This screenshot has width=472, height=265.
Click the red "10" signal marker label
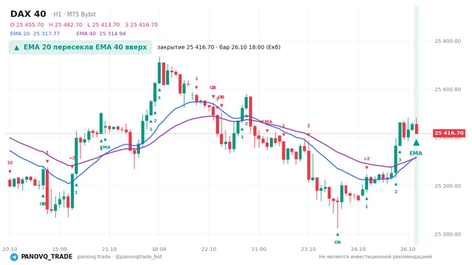point(10,163)
